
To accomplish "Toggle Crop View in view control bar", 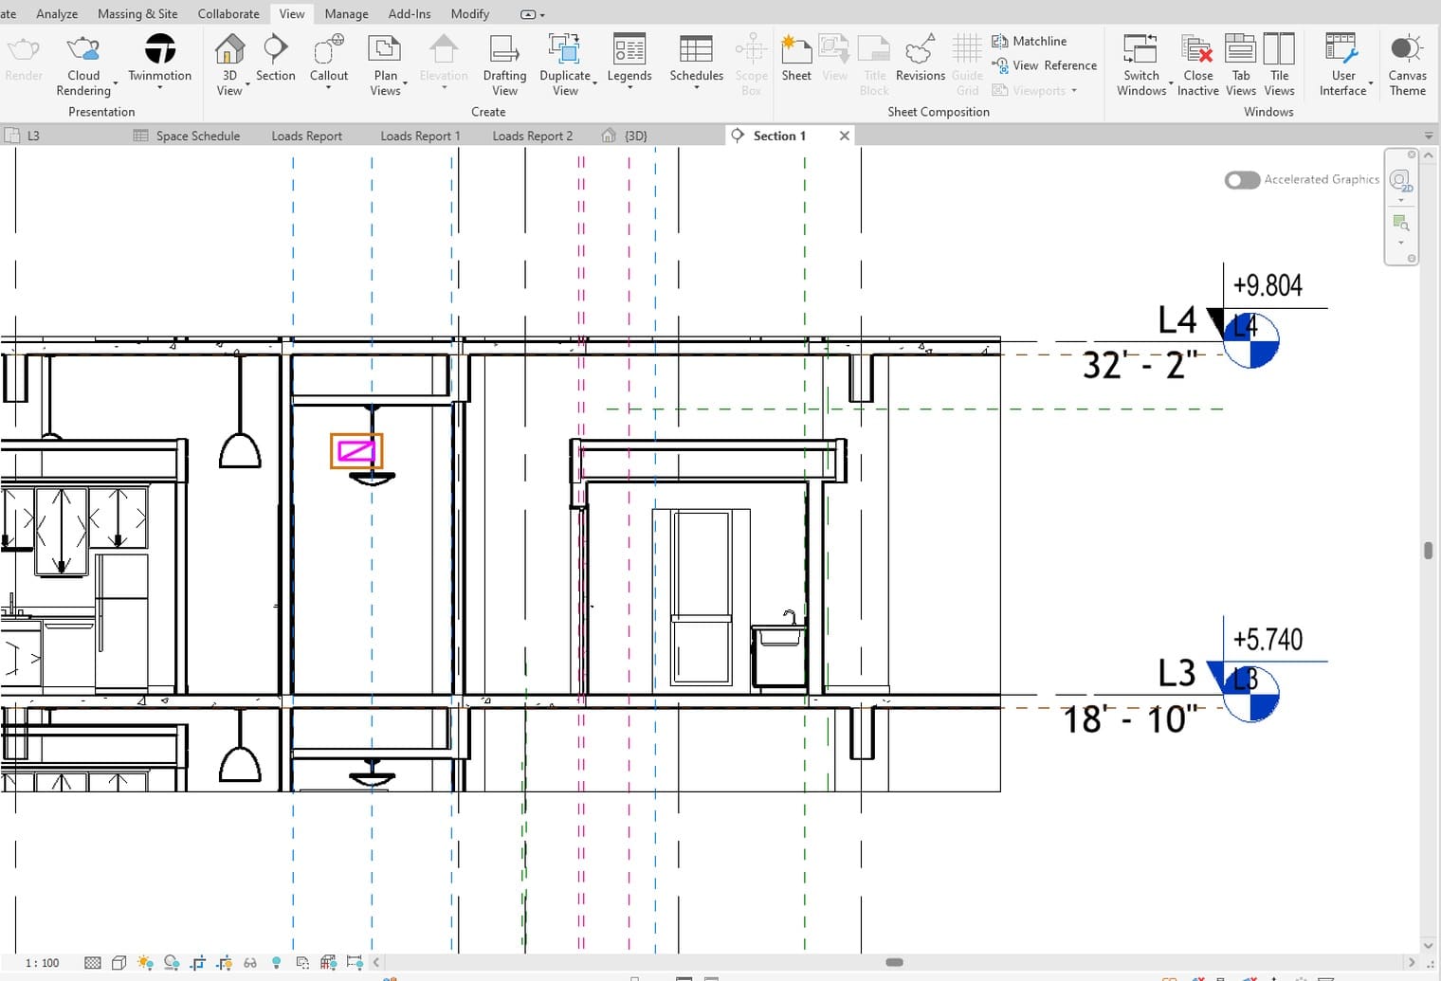I will pos(197,963).
